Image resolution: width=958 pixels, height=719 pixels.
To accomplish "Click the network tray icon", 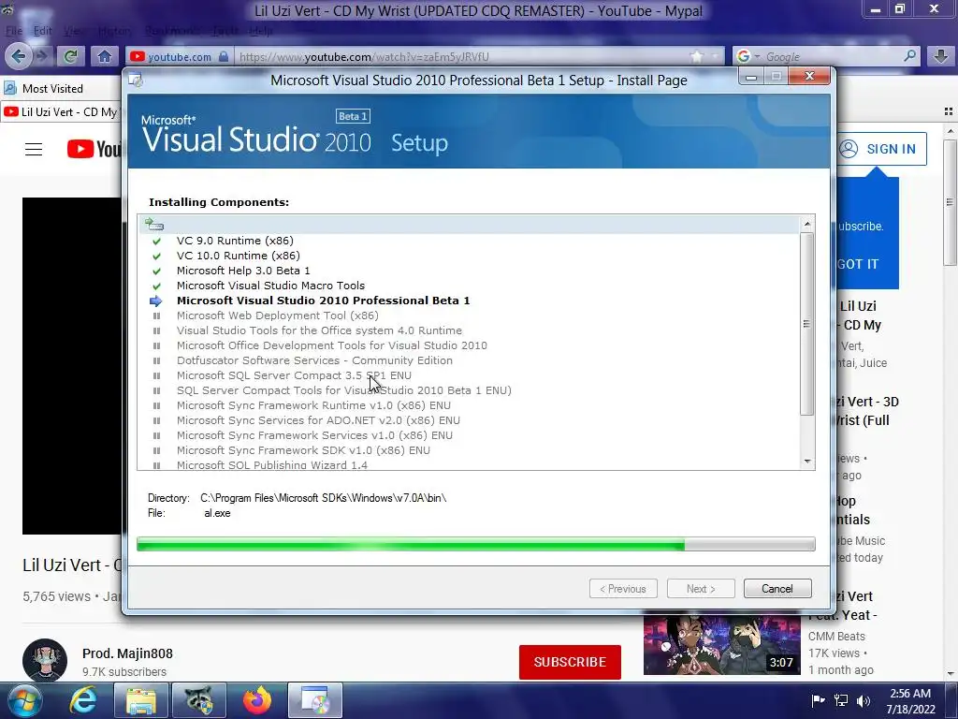I will tap(841, 701).
